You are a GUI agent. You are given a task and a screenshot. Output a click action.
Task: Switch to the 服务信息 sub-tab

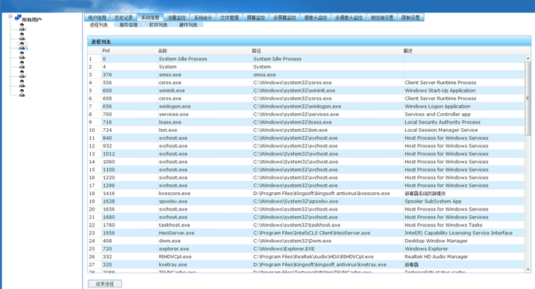click(x=129, y=25)
